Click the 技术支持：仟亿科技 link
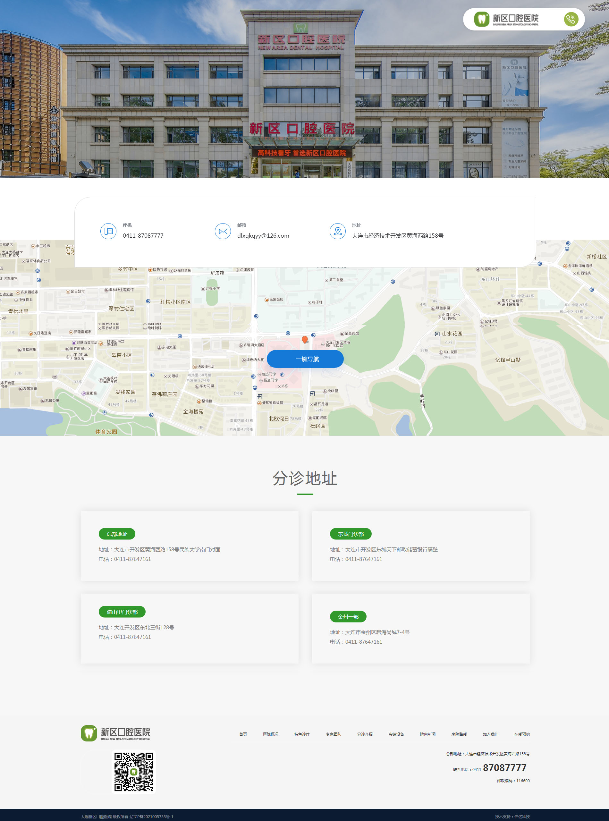The width and height of the screenshot is (609, 821). tap(512, 816)
